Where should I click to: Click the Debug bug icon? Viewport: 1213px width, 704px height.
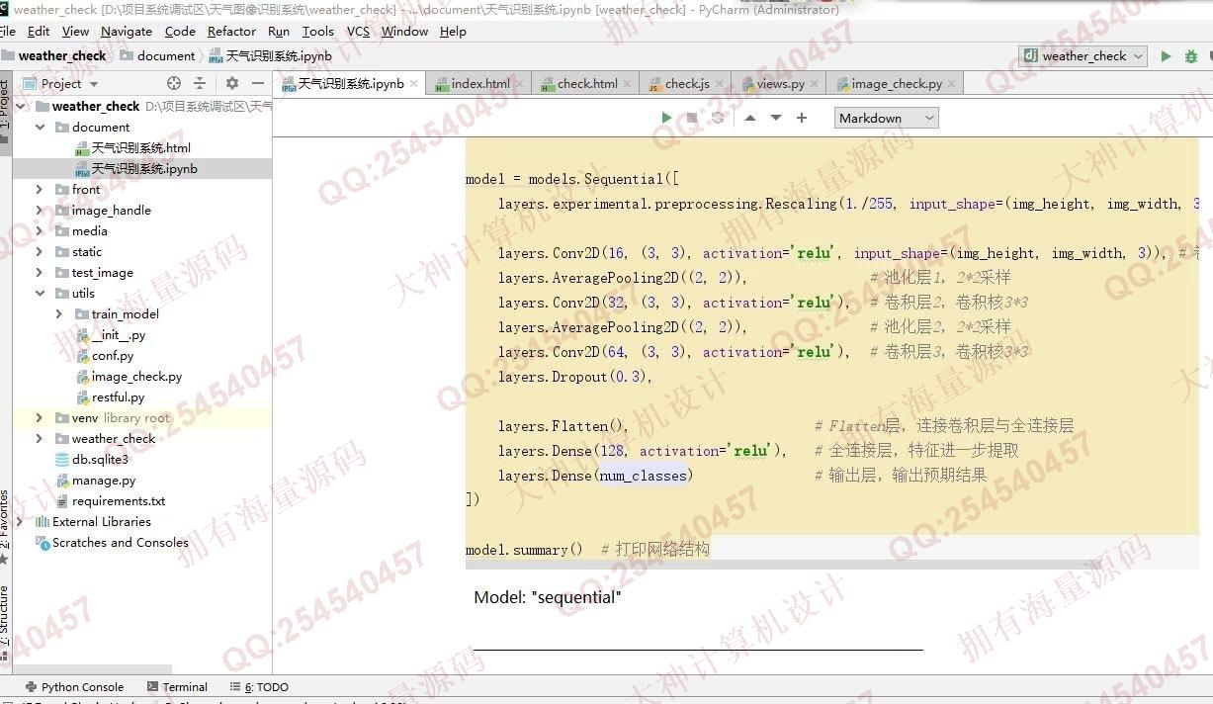(x=1191, y=56)
